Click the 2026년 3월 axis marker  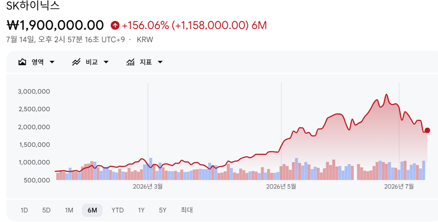(147, 186)
